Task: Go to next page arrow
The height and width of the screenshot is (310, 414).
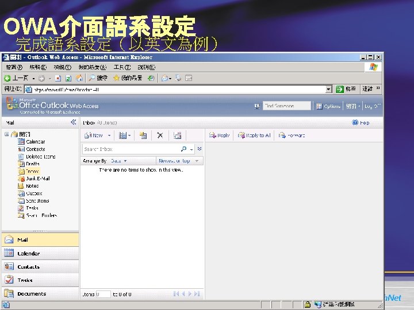Action: (190, 294)
